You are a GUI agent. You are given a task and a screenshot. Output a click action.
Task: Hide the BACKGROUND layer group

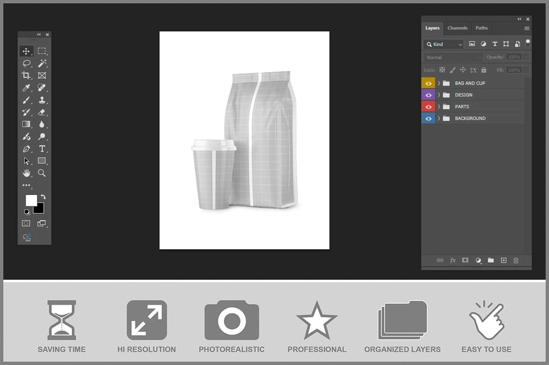point(428,119)
